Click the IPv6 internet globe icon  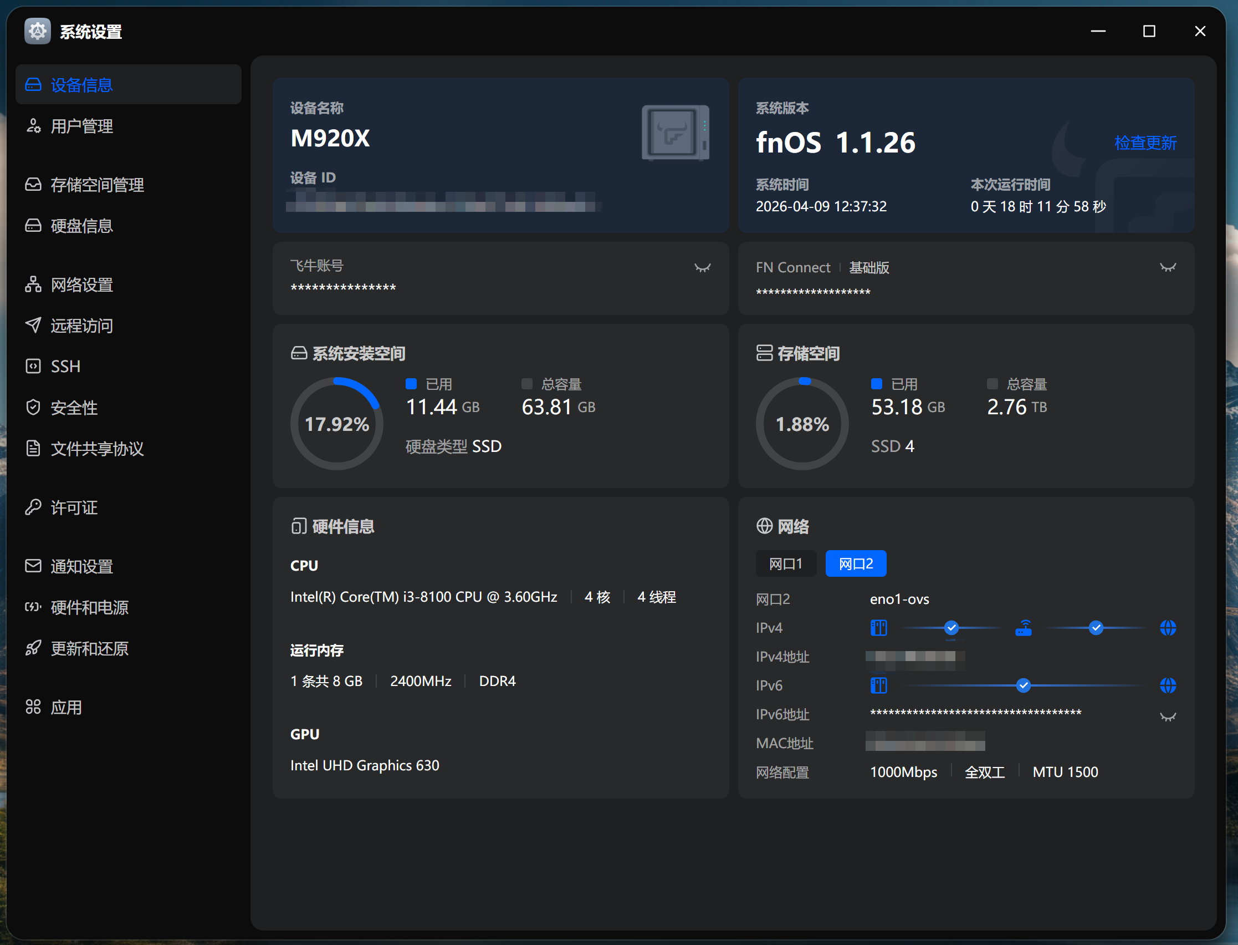point(1168,685)
